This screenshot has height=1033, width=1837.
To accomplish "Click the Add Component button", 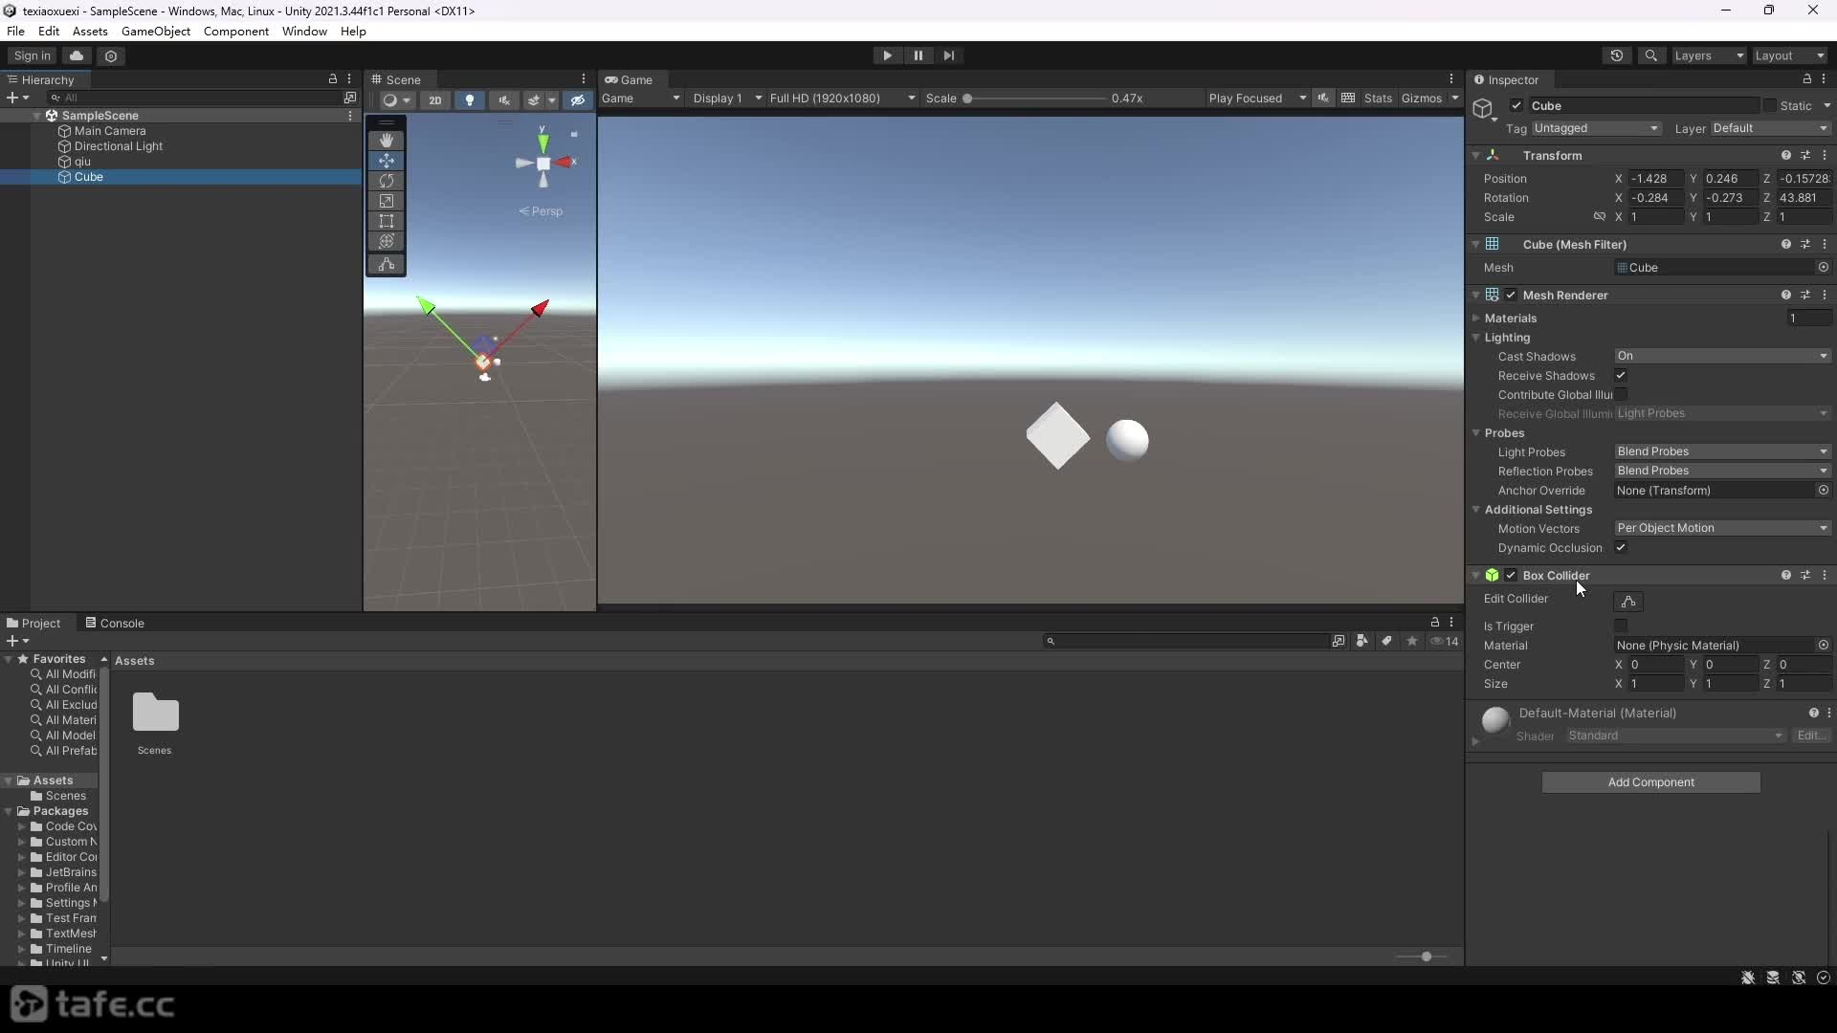I will coord(1650,782).
